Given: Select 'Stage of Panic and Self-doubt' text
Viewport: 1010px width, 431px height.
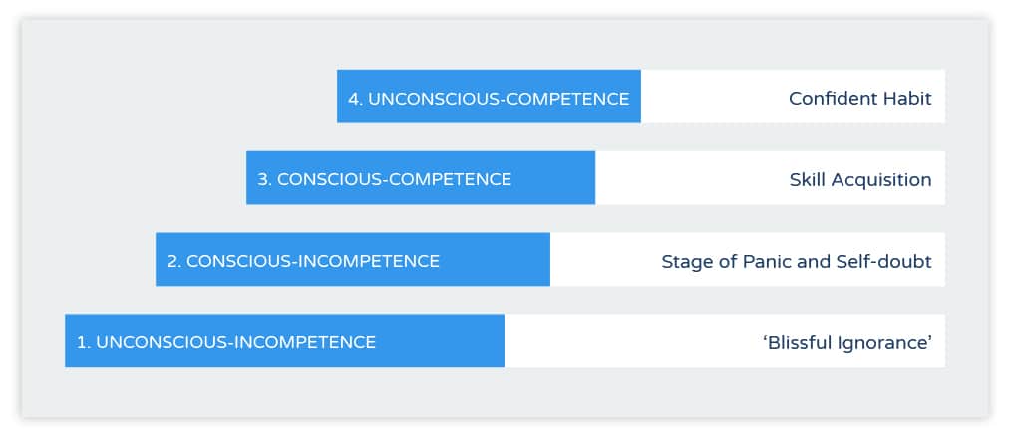Looking at the screenshot, I should (797, 262).
